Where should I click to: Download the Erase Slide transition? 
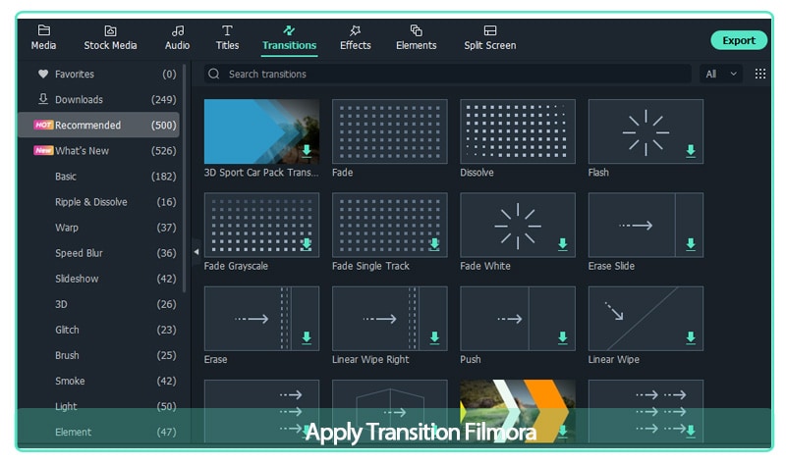pos(691,244)
